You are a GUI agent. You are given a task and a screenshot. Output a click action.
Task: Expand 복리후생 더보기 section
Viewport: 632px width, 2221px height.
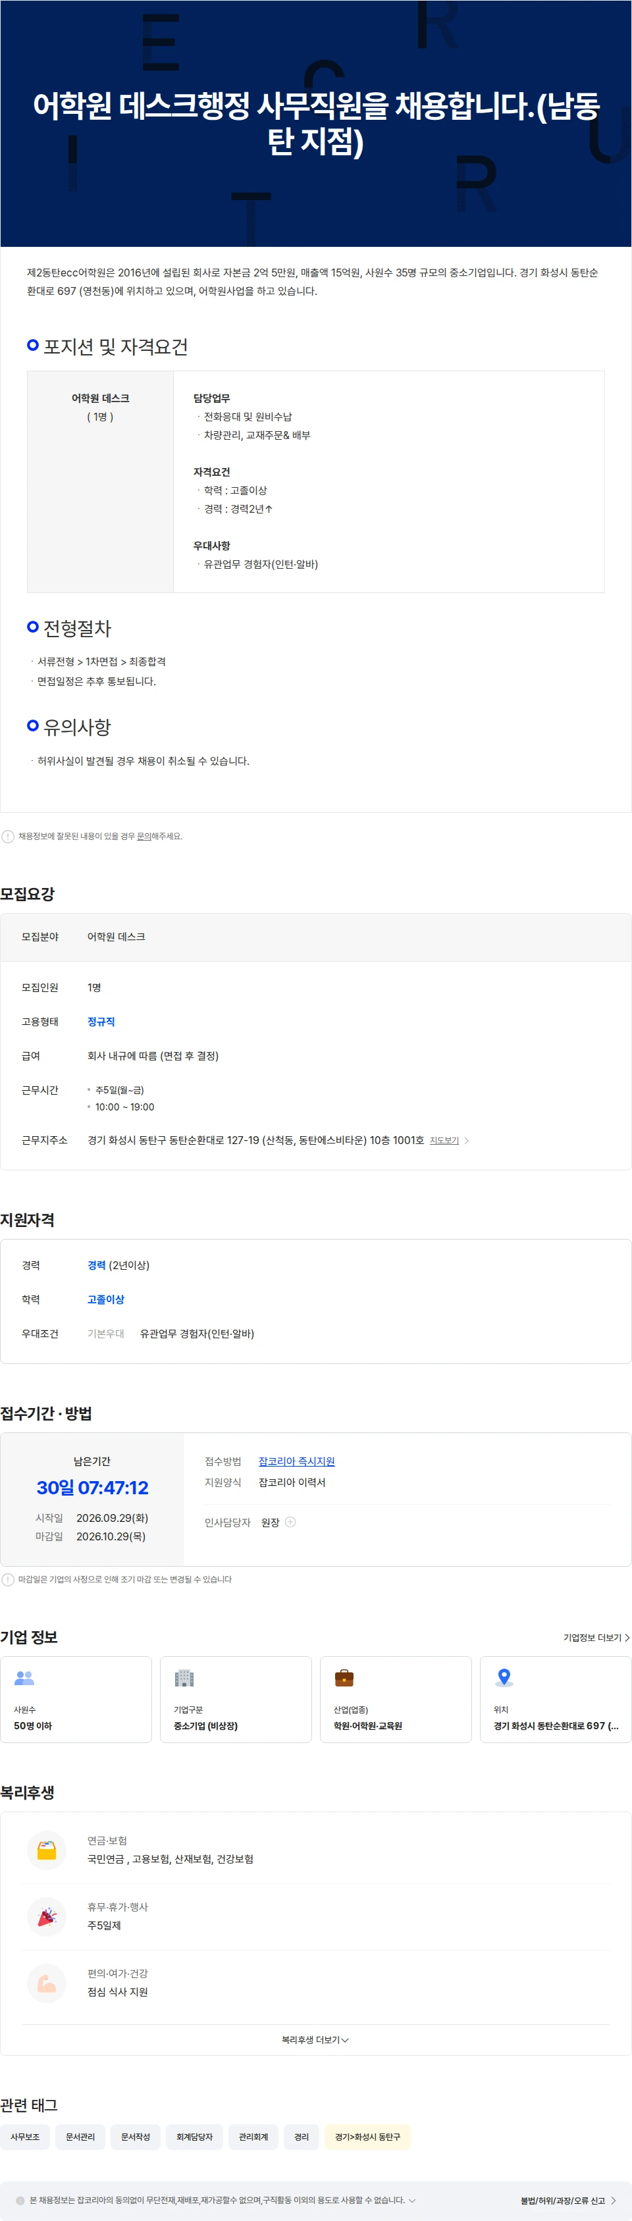tap(315, 2040)
